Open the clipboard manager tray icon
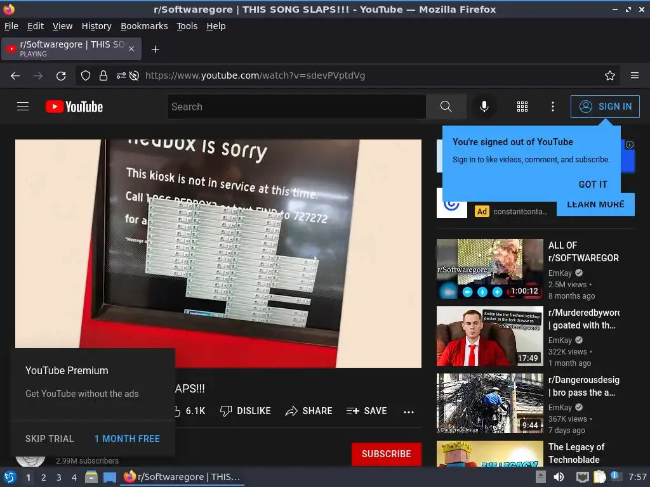Viewport: 650px width, 487px height. pyautogui.click(x=599, y=477)
